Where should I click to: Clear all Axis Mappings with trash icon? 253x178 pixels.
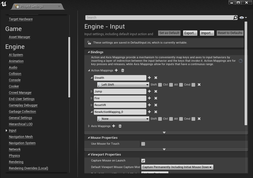pyautogui.click(x=120, y=126)
